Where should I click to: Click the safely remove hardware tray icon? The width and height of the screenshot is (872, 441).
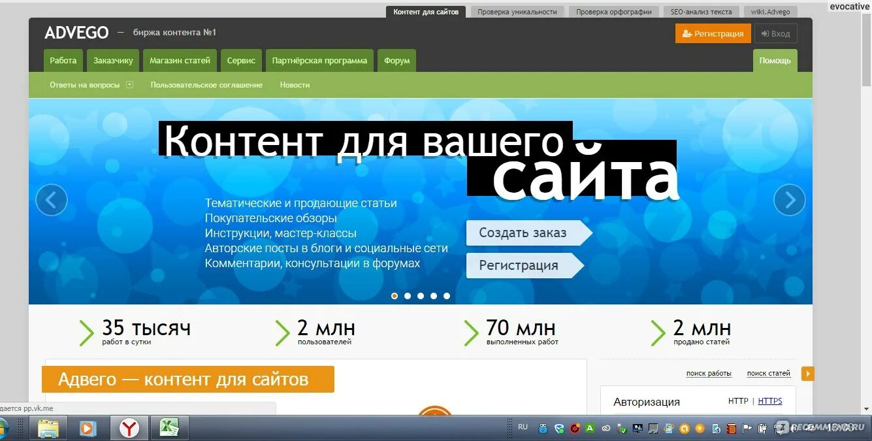coord(621,429)
